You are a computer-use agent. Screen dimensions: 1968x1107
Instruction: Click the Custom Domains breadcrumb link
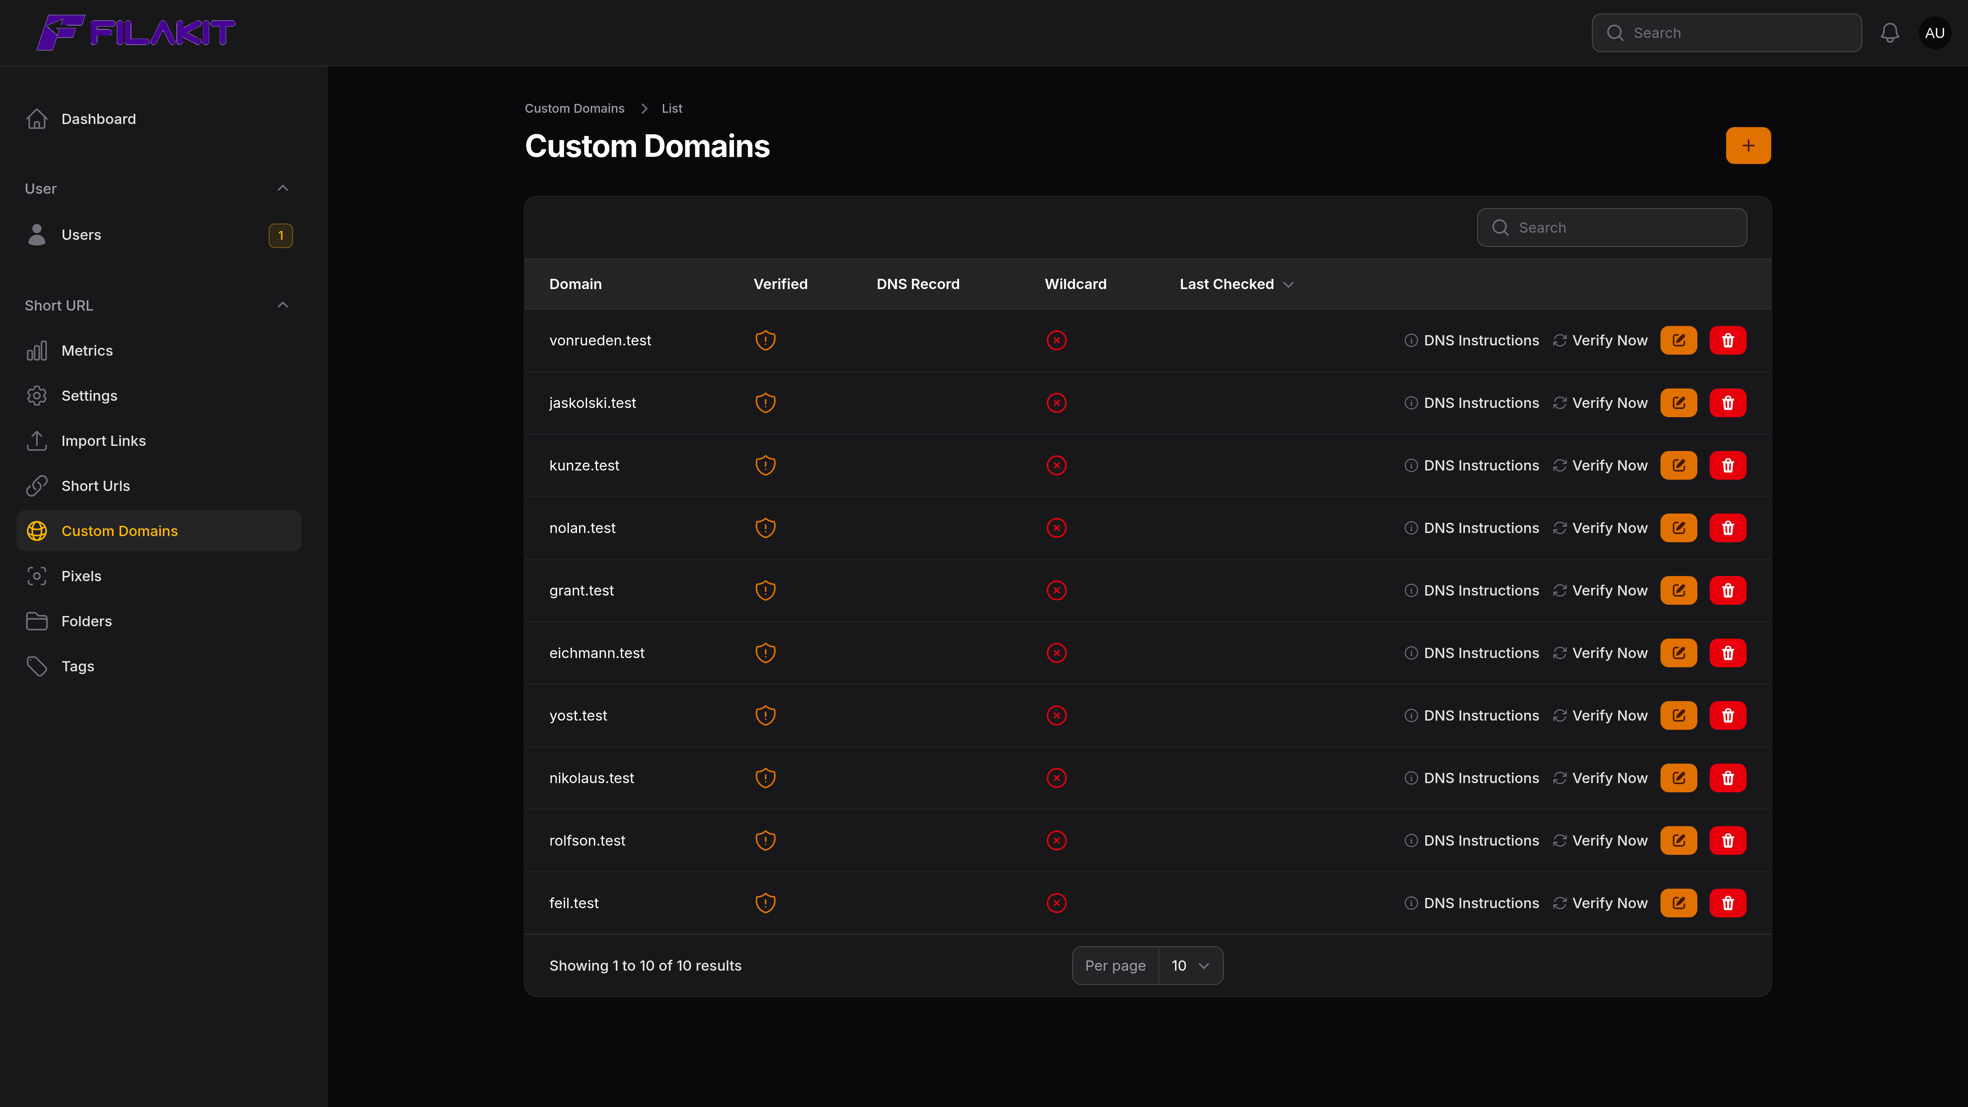[x=574, y=109]
